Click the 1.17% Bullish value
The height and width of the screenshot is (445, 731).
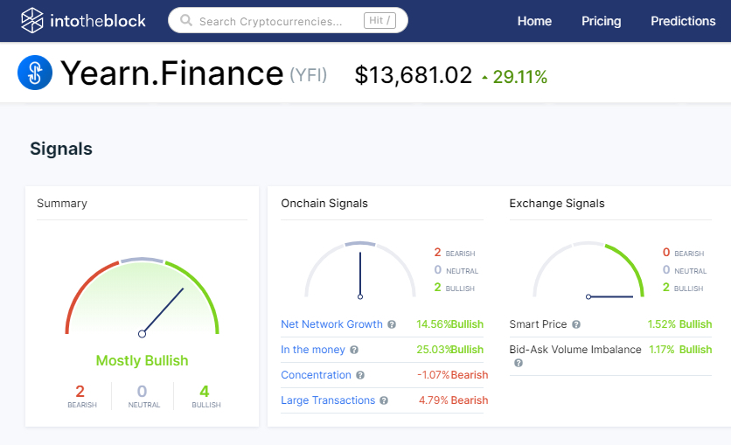pos(680,350)
